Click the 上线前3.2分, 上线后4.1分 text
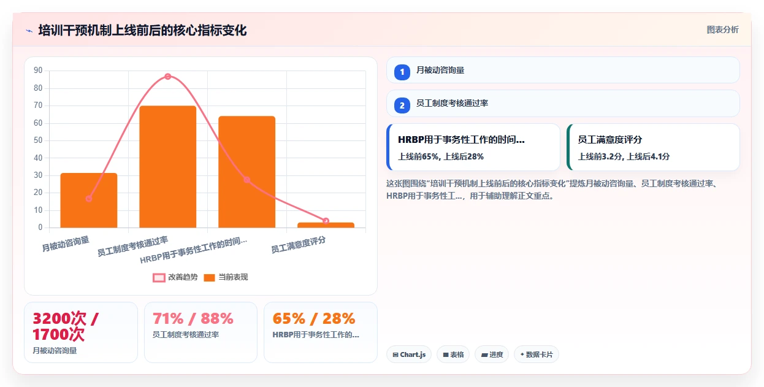Image resolution: width=764 pixels, height=387 pixels. [624, 157]
